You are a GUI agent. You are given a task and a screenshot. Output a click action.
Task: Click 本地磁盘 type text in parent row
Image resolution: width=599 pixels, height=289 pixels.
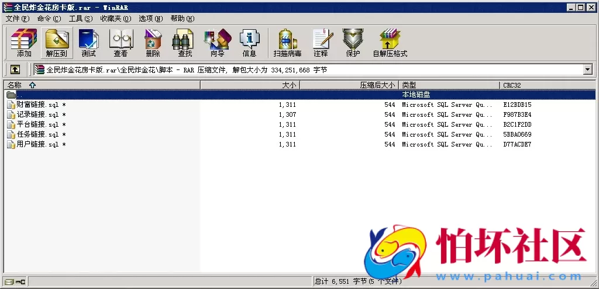[416, 95]
